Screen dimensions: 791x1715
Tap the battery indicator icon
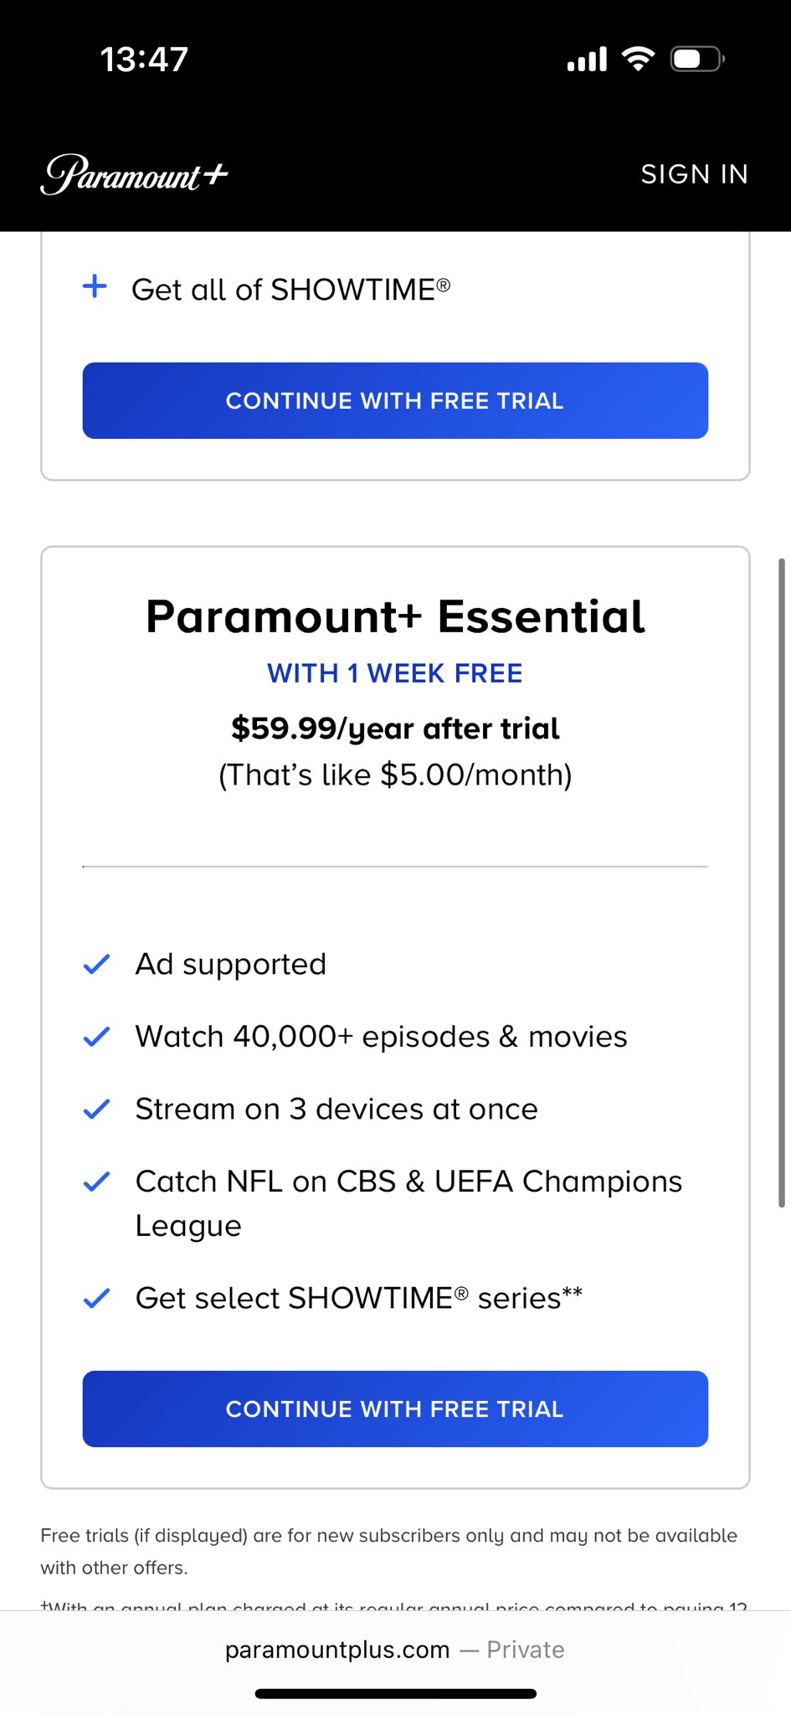point(696,59)
